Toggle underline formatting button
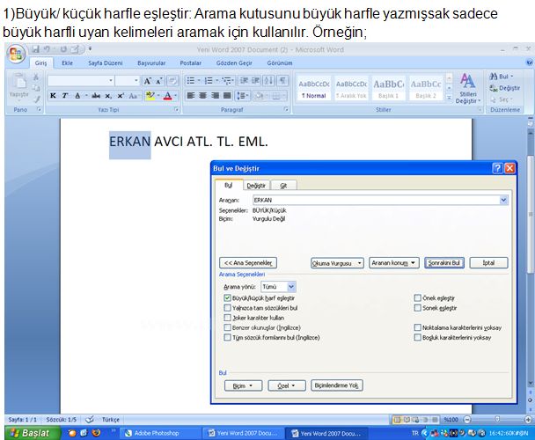 pos(77,96)
